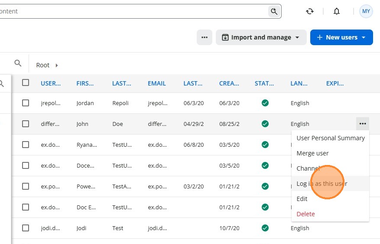
Task: Expand the Root breadcrumb arrow
Action: 56,65
